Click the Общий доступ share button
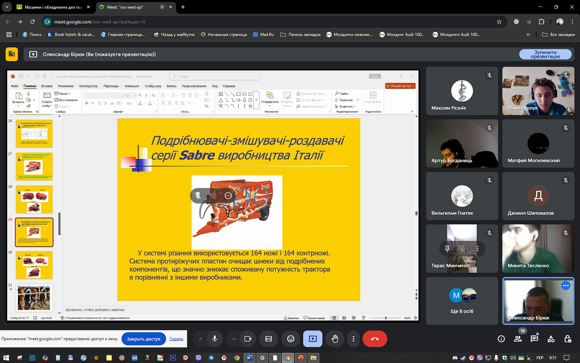580x363 pixels. coord(400,86)
